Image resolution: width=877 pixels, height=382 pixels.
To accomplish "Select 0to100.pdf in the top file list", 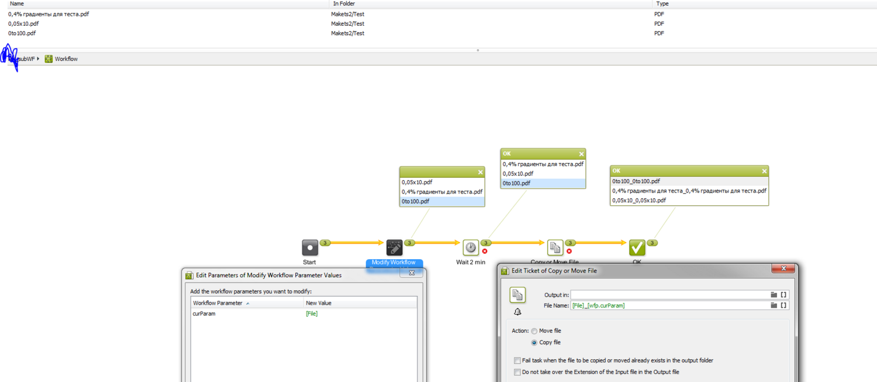I will pyautogui.click(x=22, y=33).
